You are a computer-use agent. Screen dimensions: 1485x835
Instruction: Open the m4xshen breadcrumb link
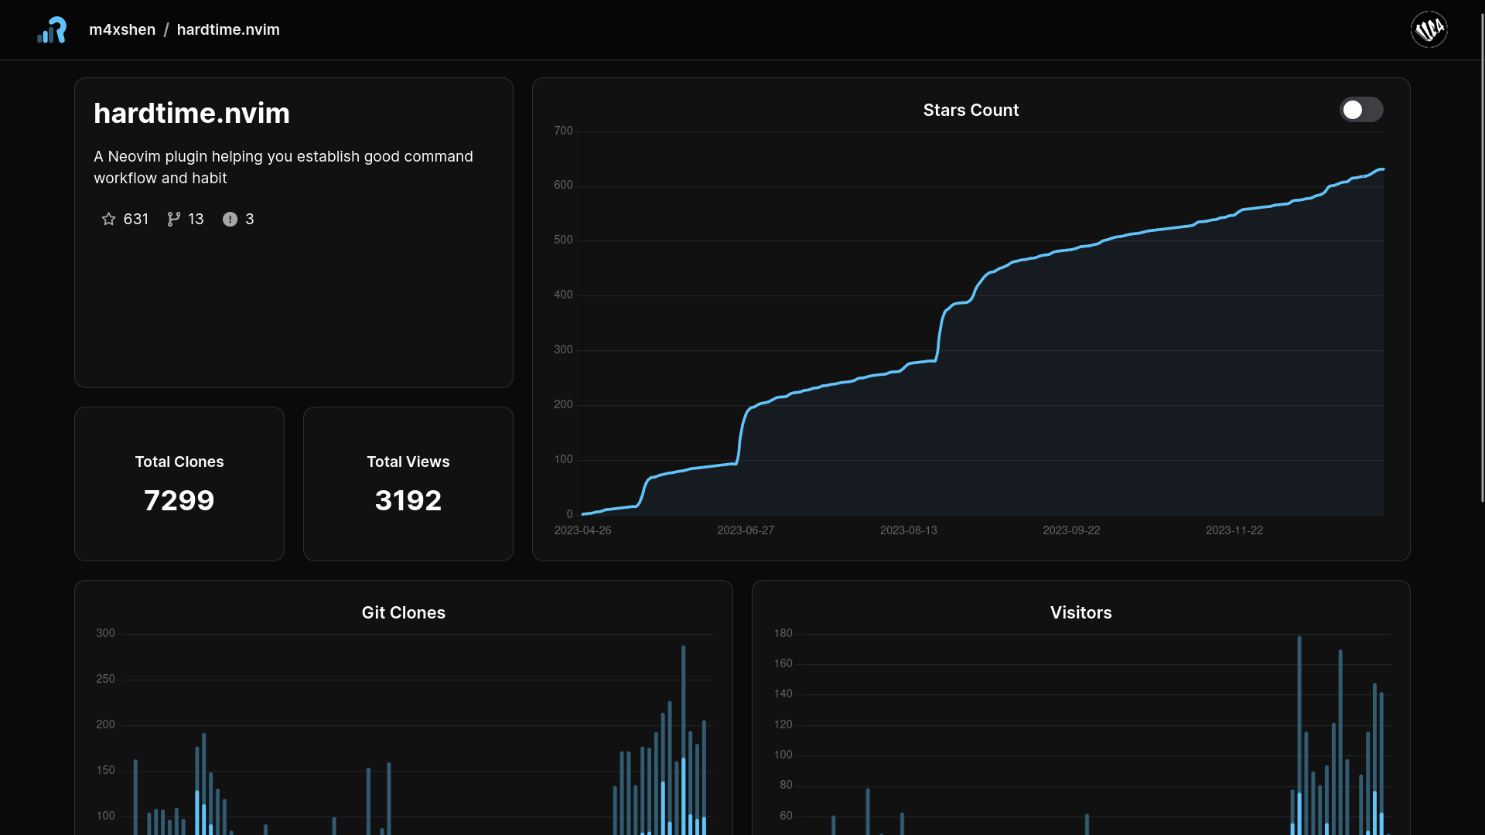[x=122, y=29]
